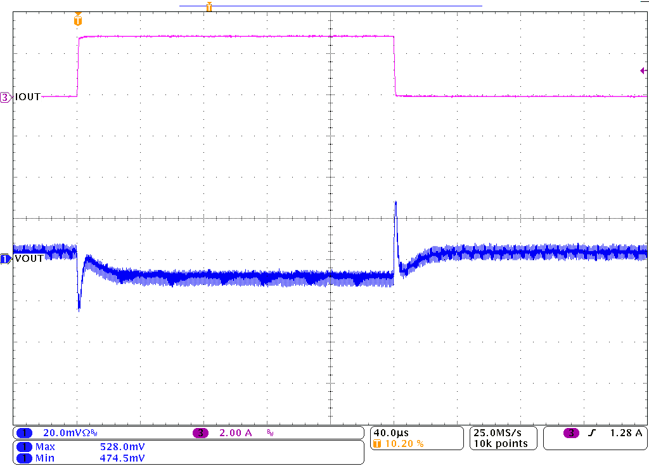649x466 pixels.
Task: Select the channel 3 IOUT ground marker
Action: pos(6,97)
